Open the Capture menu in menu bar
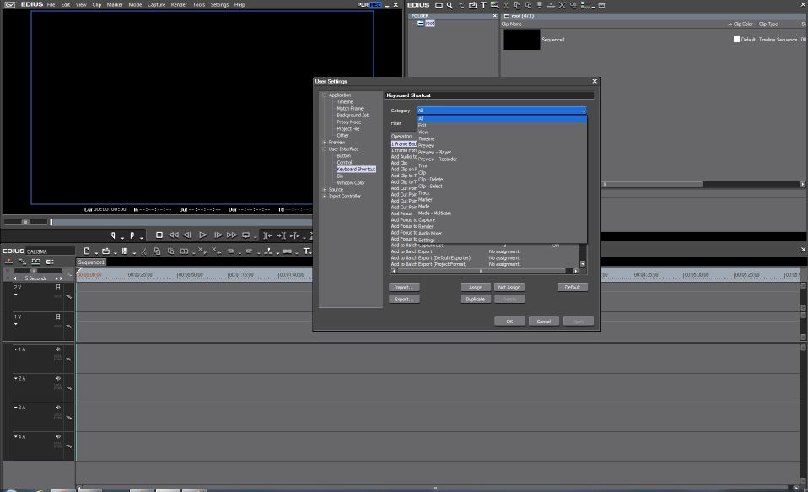The image size is (808, 492). 156,5
